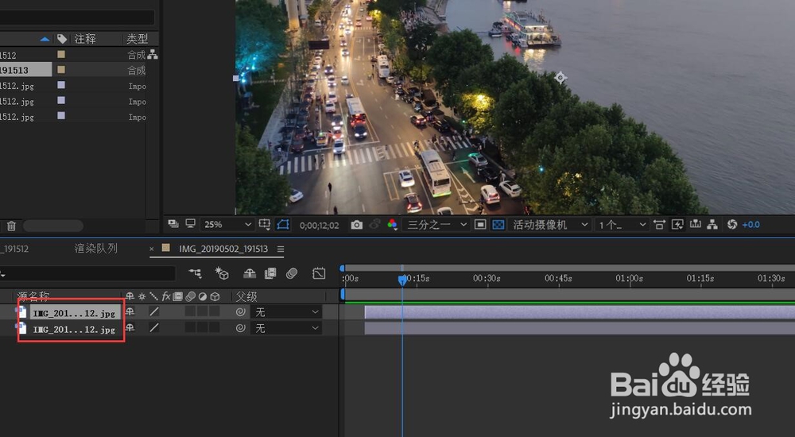
Task: Toggle the transparency grid button
Action: [498, 225]
